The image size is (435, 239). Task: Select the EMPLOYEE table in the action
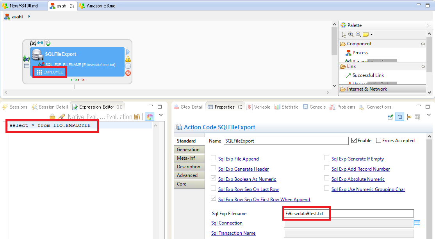(50, 72)
